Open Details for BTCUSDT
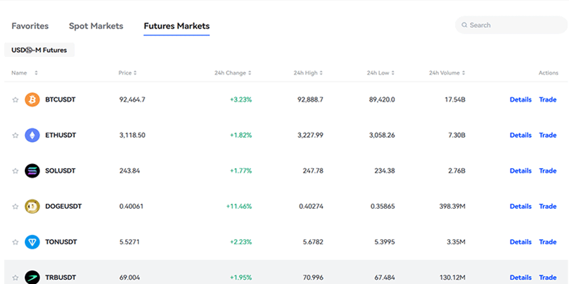The width and height of the screenshot is (569, 284). point(520,100)
